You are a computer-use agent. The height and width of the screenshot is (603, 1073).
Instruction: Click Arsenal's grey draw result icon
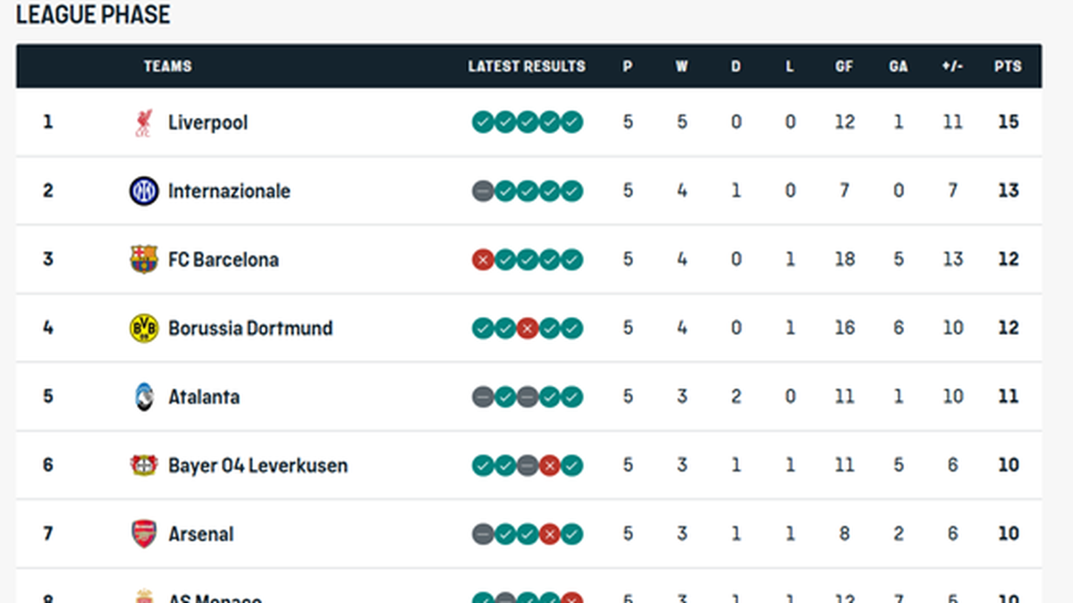coord(483,534)
